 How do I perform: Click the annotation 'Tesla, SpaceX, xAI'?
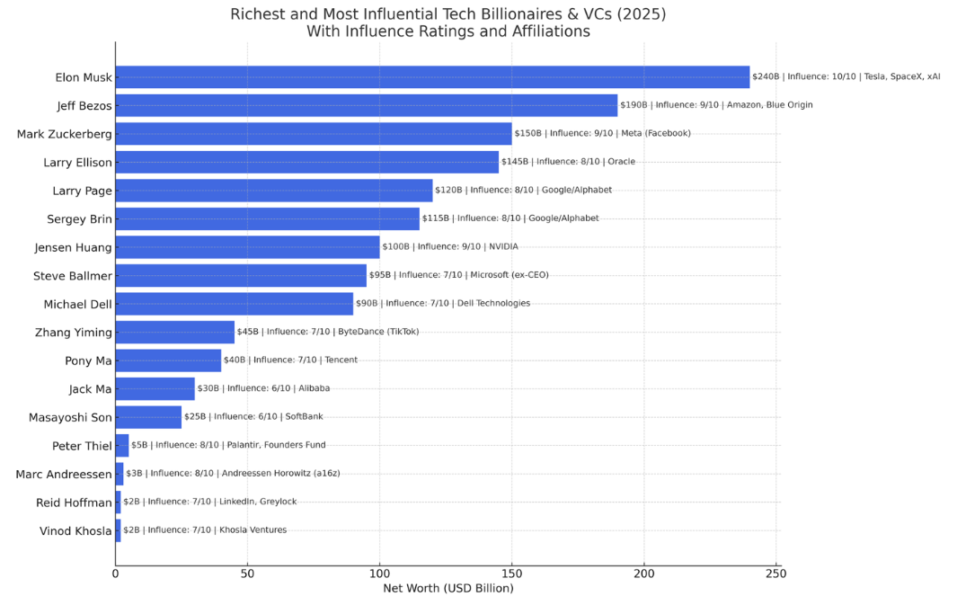[x=902, y=76]
